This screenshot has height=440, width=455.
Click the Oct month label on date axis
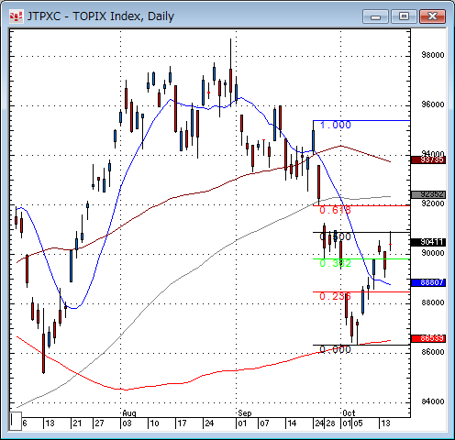click(349, 413)
